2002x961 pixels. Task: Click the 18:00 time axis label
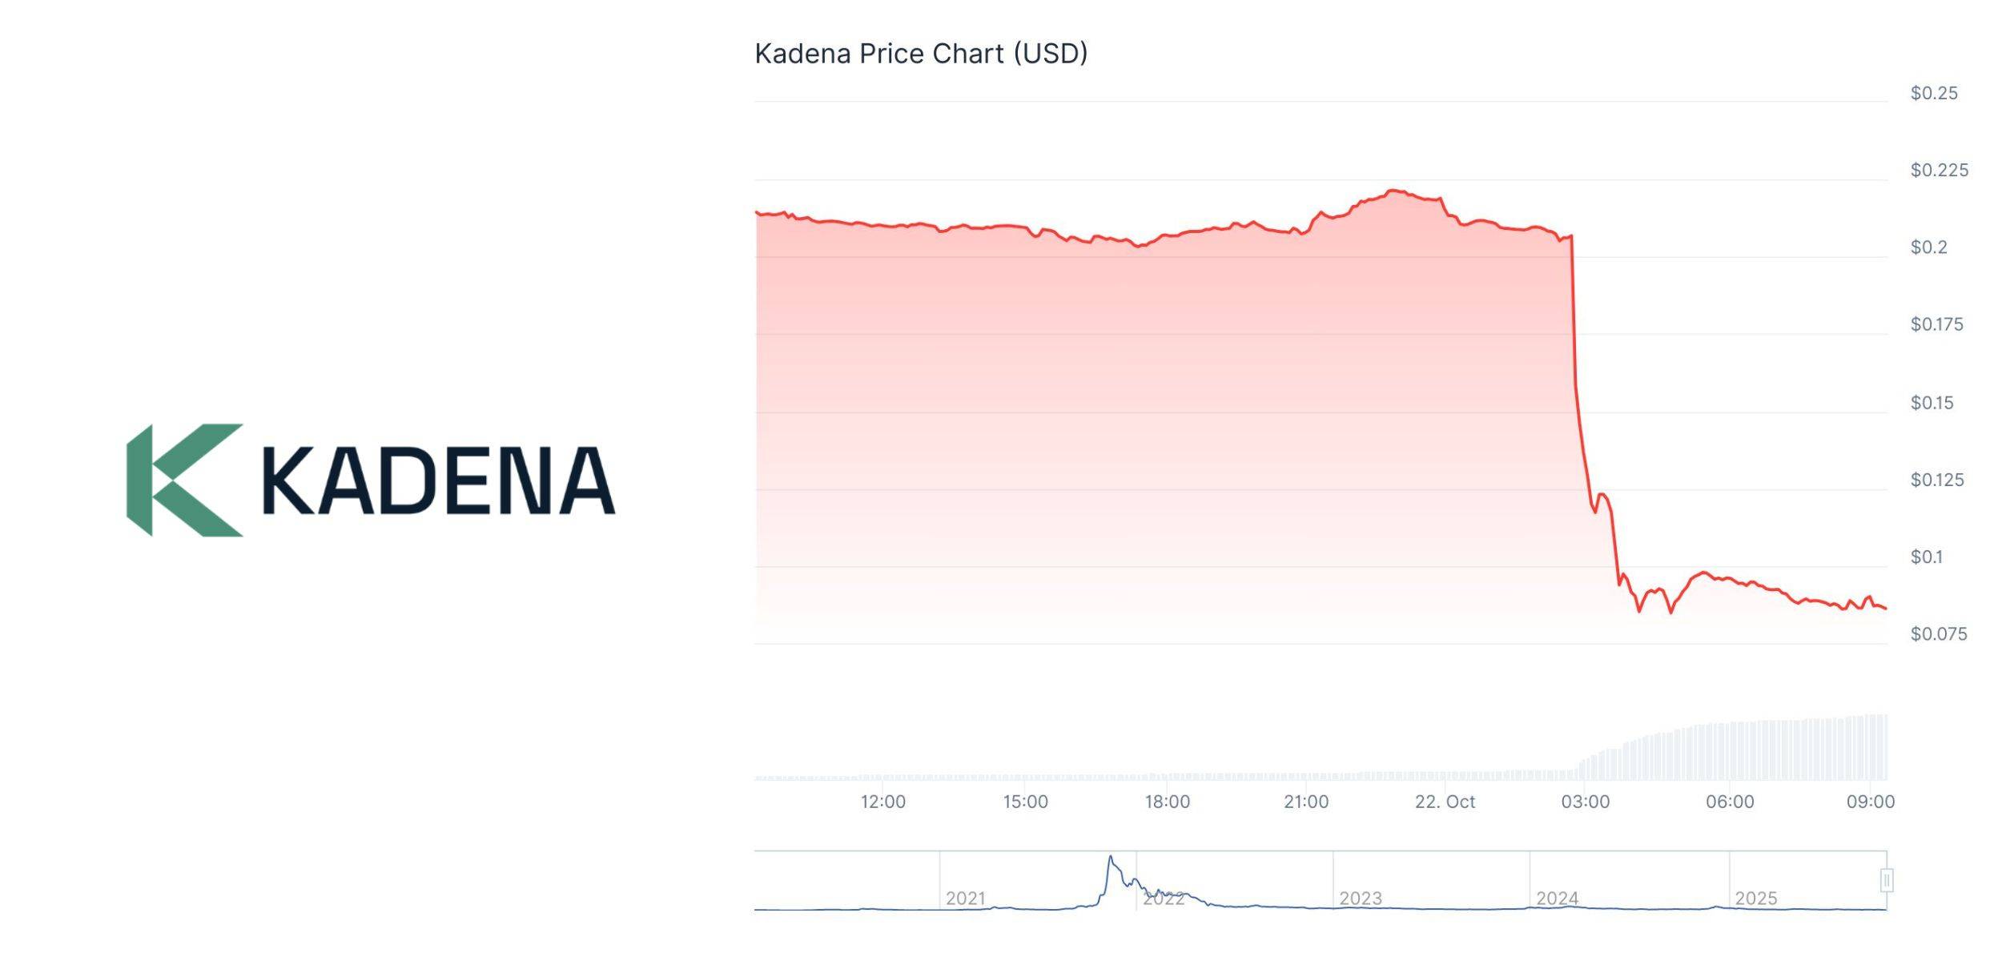[x=1167, y=802]
